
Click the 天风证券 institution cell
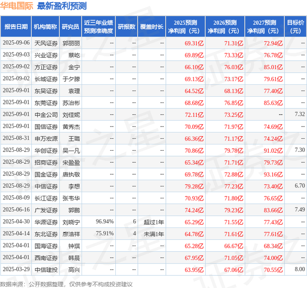pos(46,43)
